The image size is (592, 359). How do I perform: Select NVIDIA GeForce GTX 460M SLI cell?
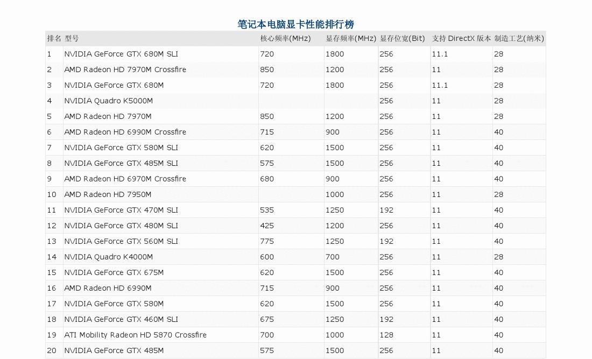121,319
